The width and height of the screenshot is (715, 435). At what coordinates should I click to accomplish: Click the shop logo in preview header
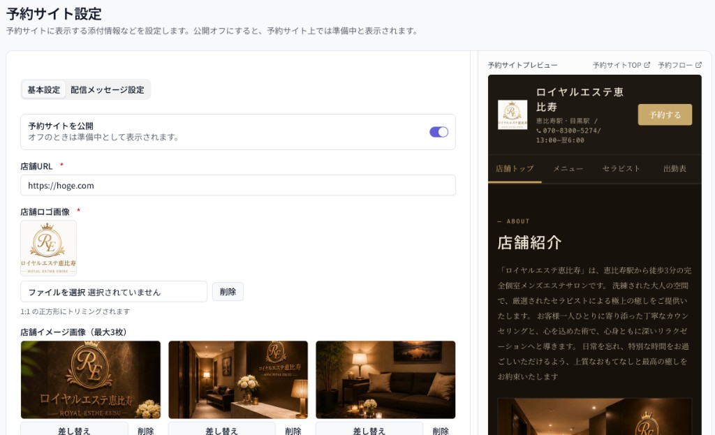click(513, 115)
